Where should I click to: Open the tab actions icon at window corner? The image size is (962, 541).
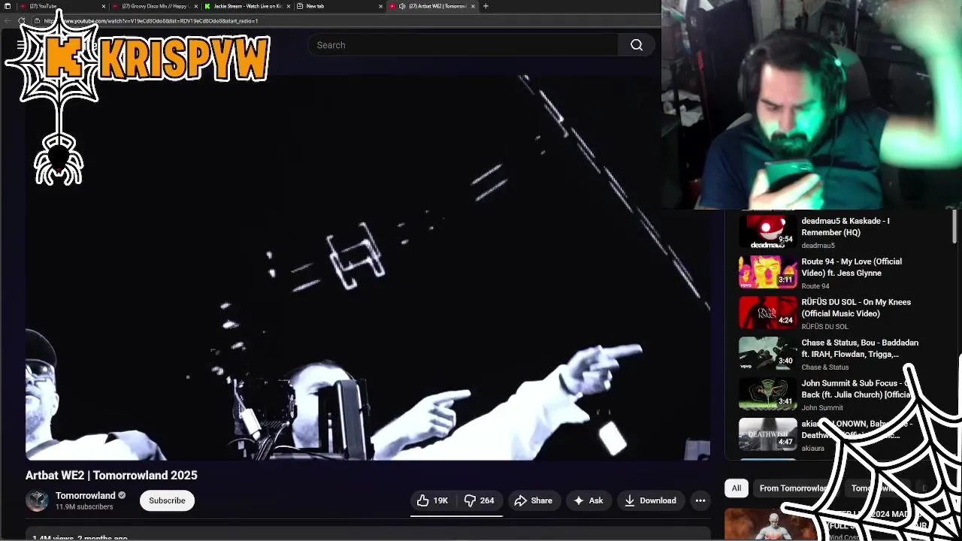8,6
